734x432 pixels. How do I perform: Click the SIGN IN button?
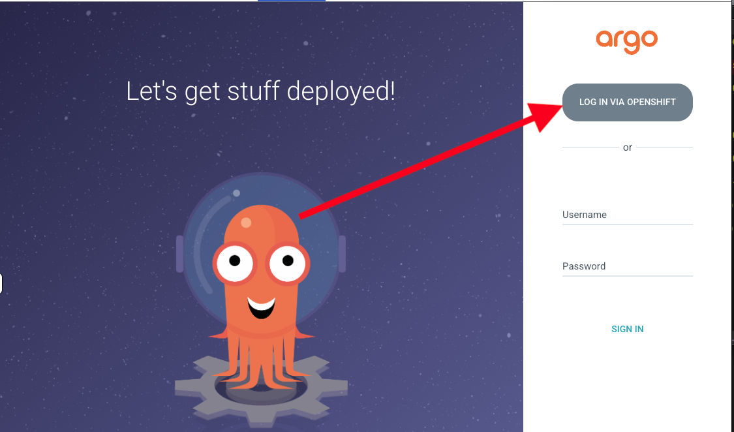tap(627, 329)
